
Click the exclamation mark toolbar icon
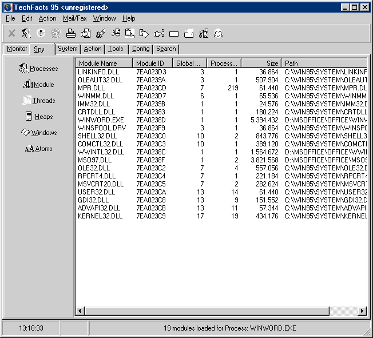tap(41, 34)
